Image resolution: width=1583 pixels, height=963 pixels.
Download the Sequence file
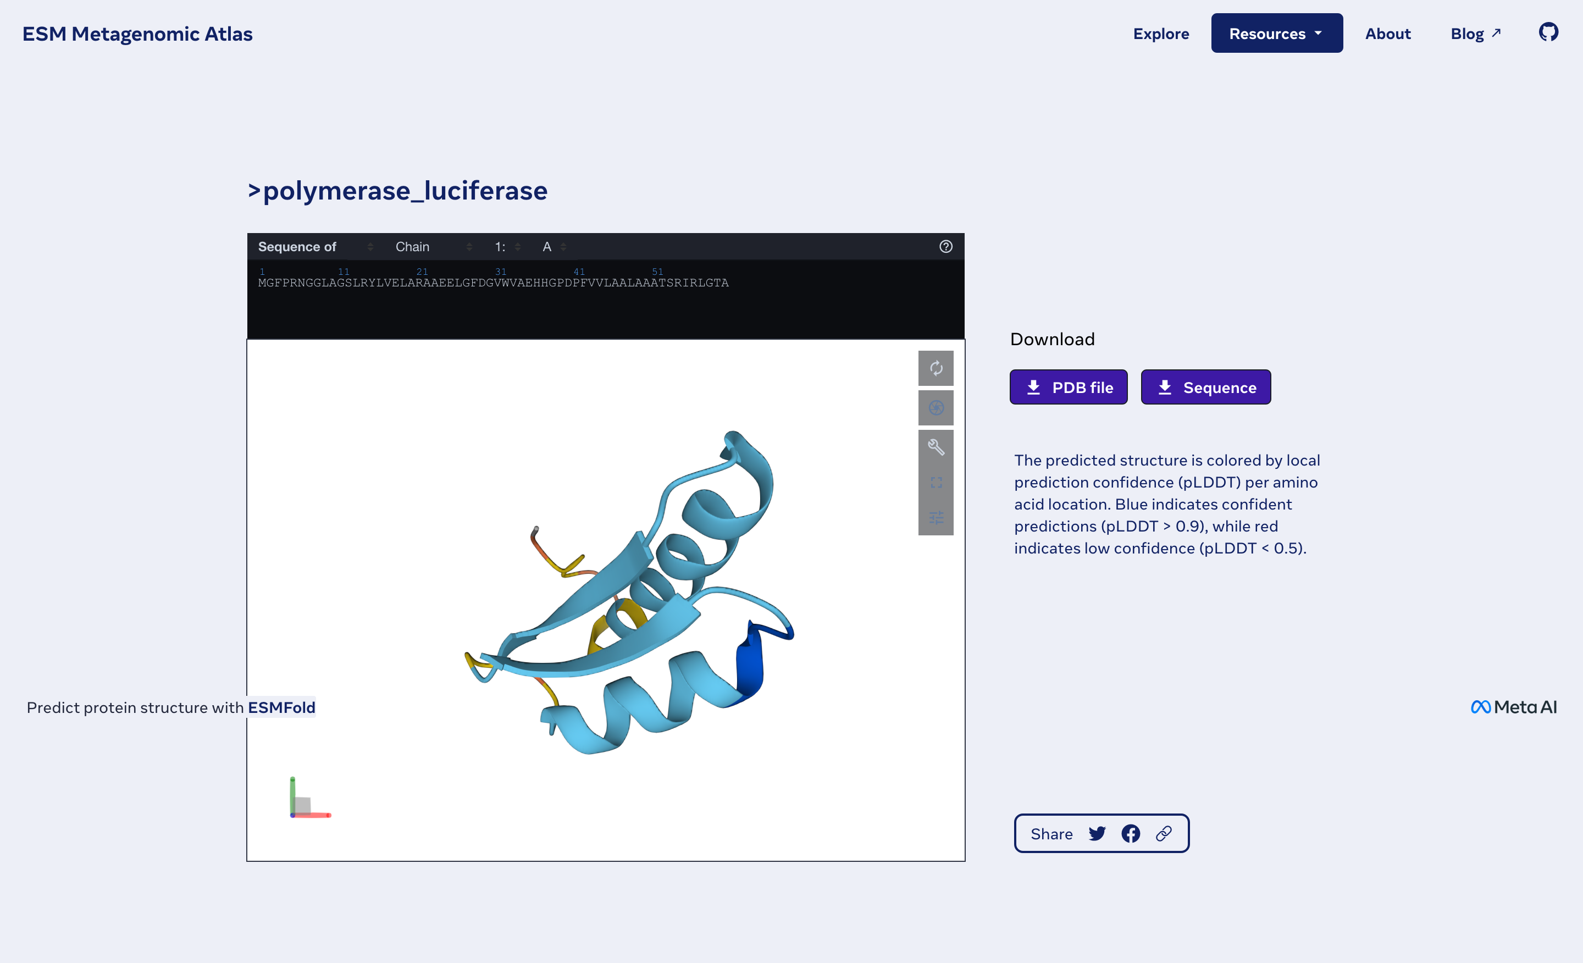coord(1205,388)
